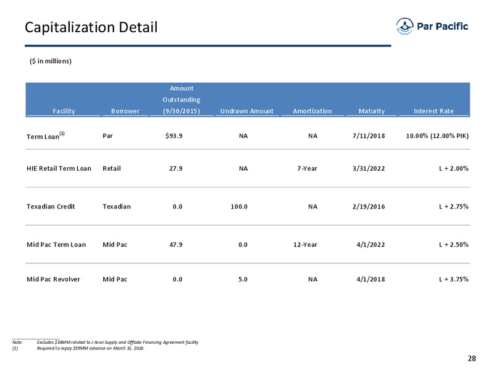
Task: Select the Mid Pac Term Loan cell
Action: [56, 244]
